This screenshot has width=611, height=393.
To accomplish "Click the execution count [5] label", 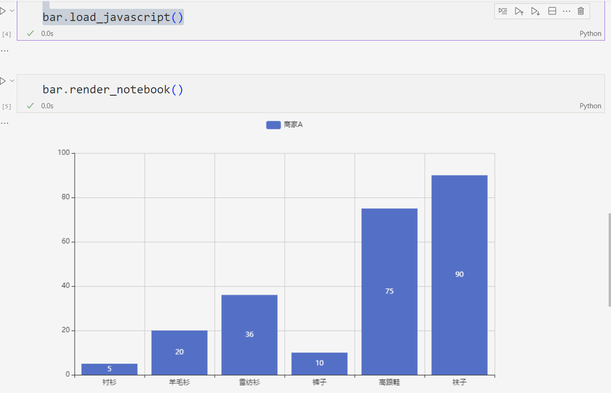I will point(7,106).
